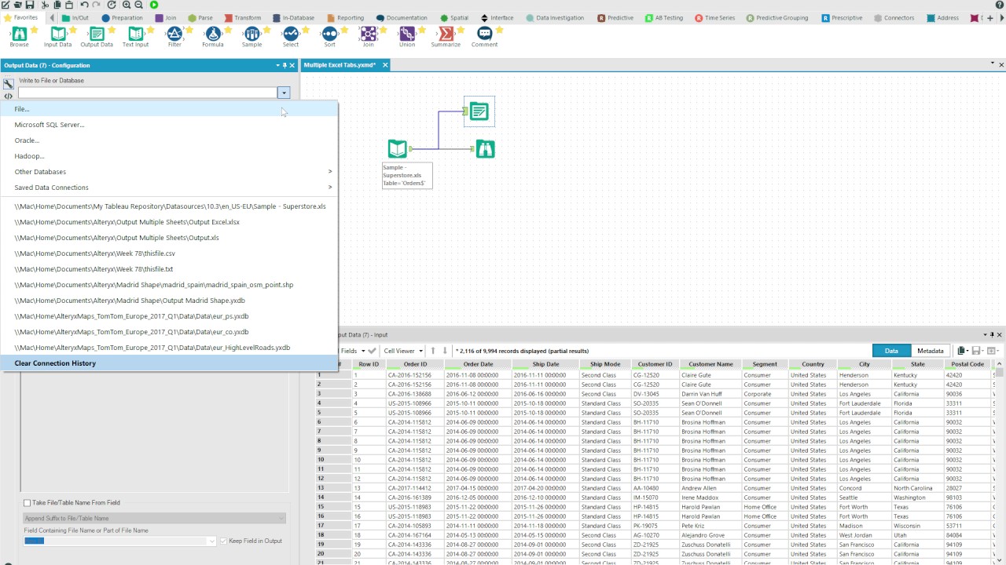This screenshot has height=565, width=1006.
Task: Click the Output Data node on canvas
Action: tap(479, 112)
